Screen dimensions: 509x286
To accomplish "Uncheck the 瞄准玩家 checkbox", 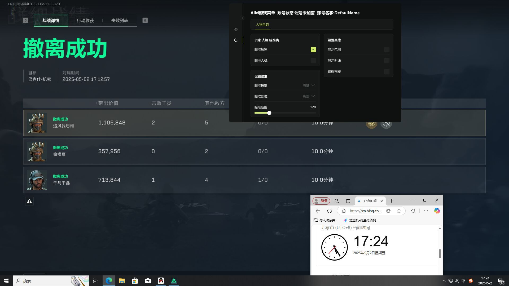I will (x=313, y=50).
